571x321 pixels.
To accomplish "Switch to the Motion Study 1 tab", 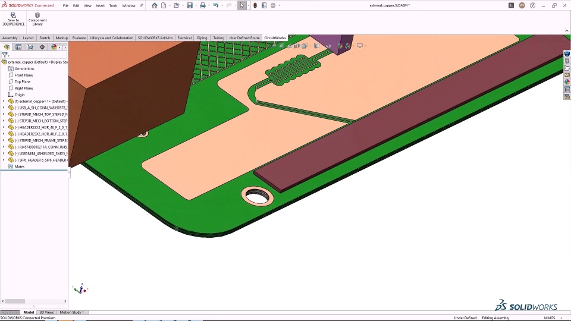I will pos(71,312).
